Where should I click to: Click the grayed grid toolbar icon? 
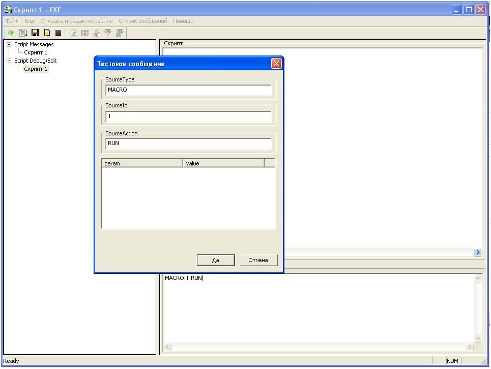click(84, 33)
